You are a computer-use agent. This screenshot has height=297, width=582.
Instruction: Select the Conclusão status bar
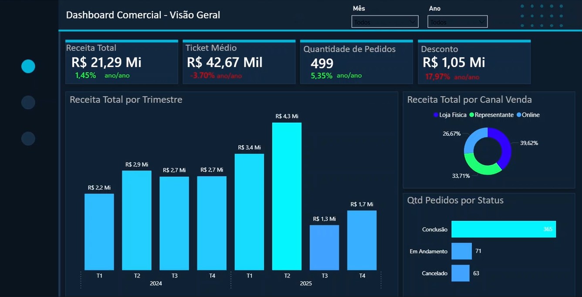(504, 229)
